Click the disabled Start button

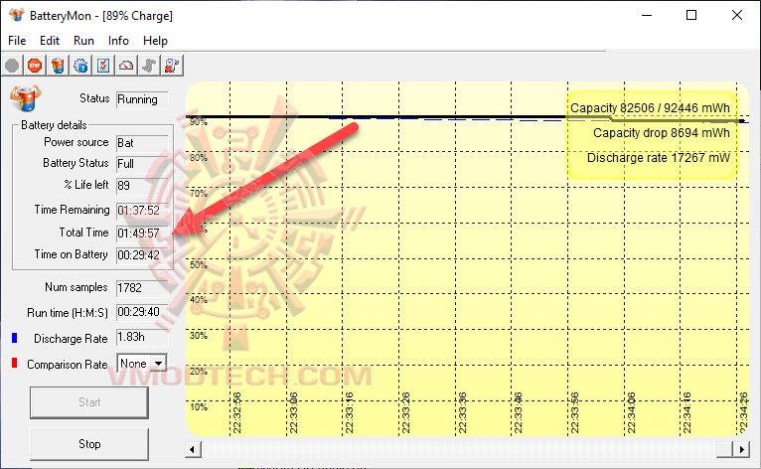(x=89, y=402)
